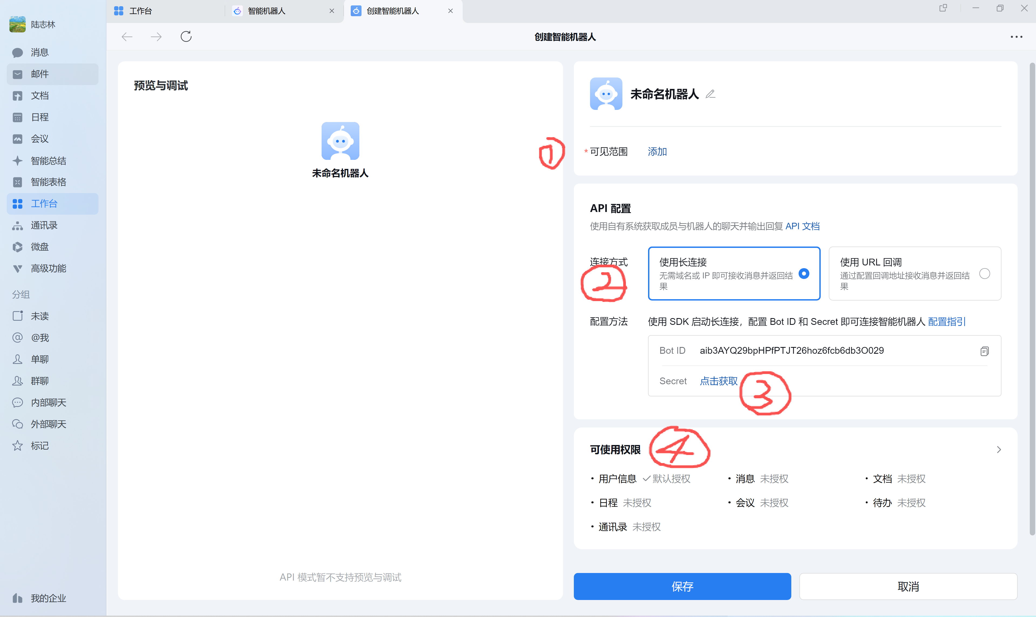Open 消息 in the sidebar
Screen dimensions: 1036x617
tap(52, 52)
